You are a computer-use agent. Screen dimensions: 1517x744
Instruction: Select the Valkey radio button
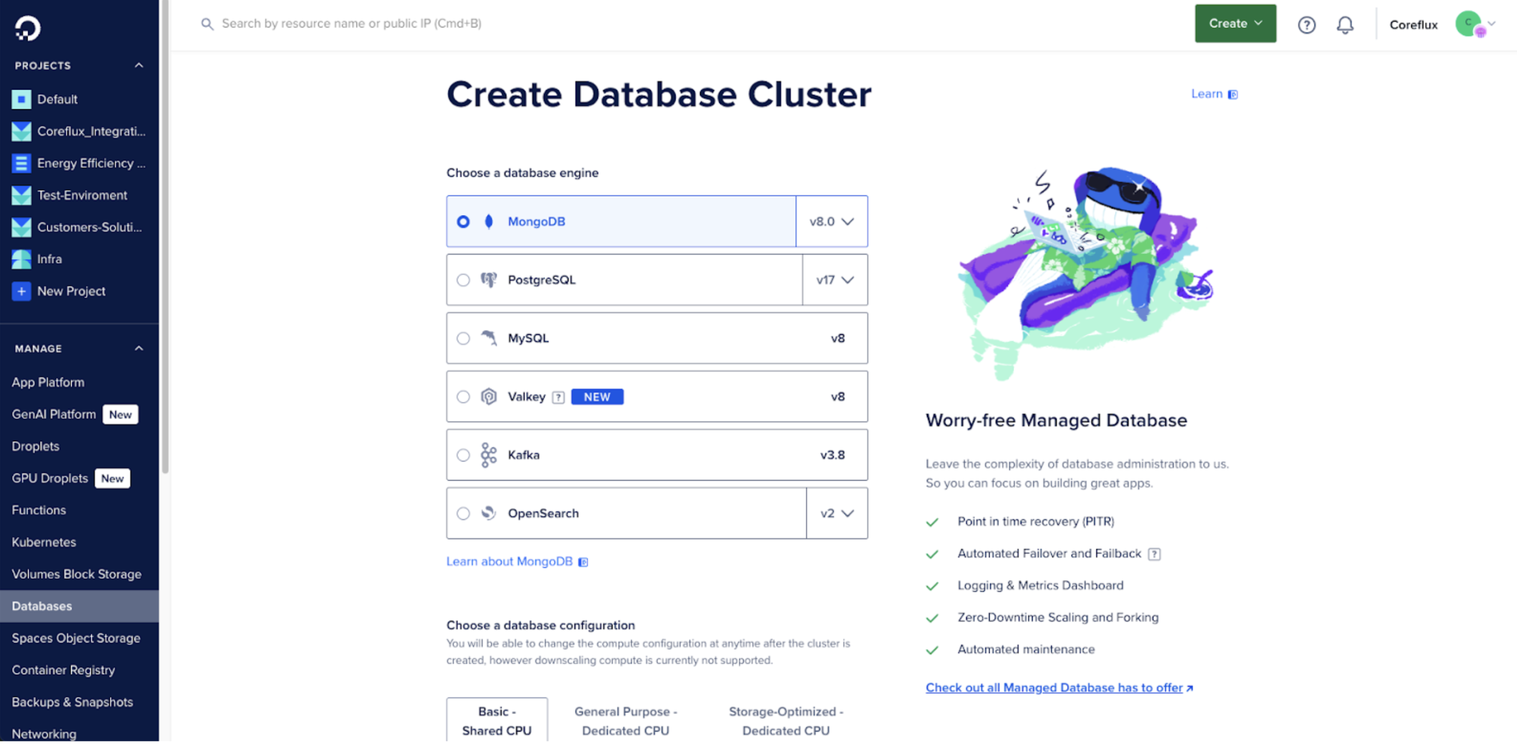(463, 396)
